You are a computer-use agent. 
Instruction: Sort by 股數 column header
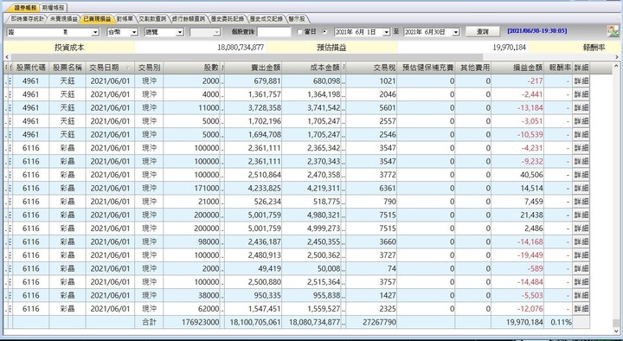pos(192,68)
